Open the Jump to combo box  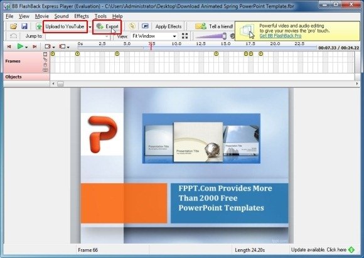(x=78, y=36)
